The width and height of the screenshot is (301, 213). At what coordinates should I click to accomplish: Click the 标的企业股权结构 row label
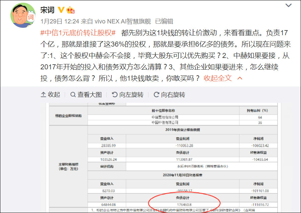click(68, 116)
